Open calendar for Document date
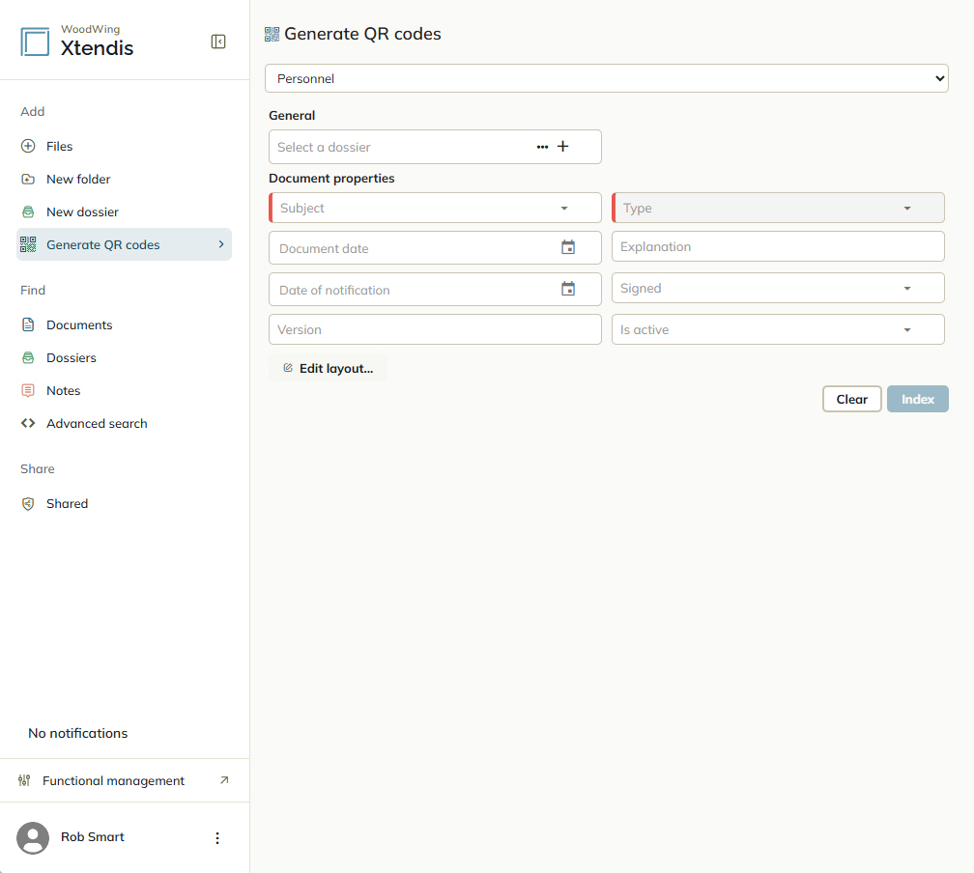 [x=568, y=247]
